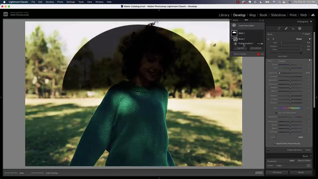
Task: Click the brush Size slider
Action: (x=290, y=43)
